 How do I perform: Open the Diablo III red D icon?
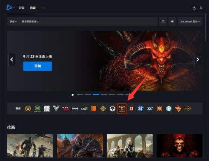point(131,109)
